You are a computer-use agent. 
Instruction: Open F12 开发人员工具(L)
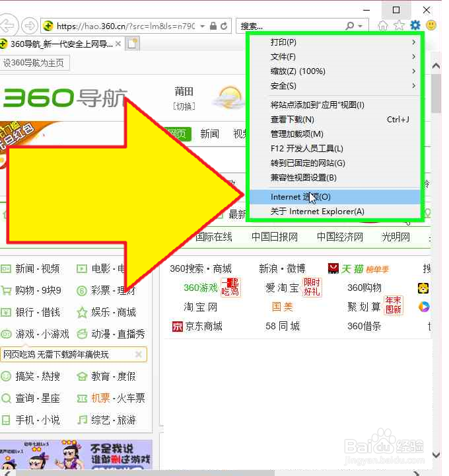click(335, 149)
